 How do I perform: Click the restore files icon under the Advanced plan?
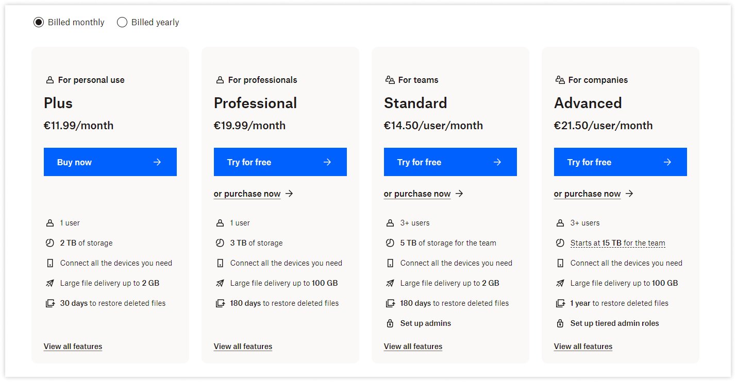tap(560, 303)
